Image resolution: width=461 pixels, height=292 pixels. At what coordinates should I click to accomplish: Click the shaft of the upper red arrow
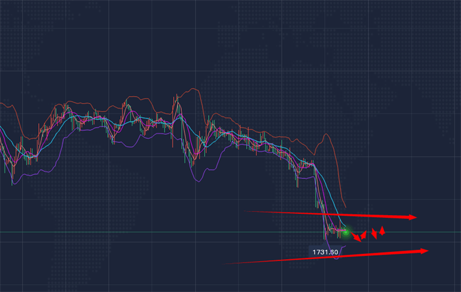tap(329, 214)
